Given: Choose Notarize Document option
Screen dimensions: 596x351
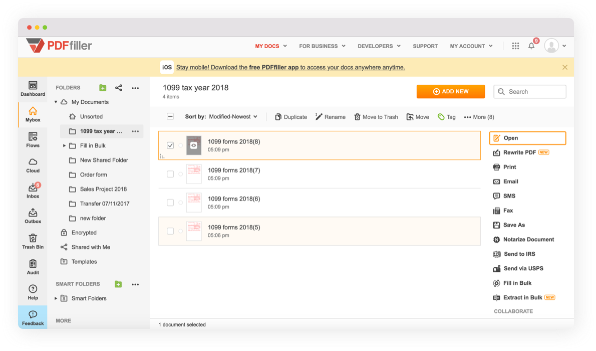Looking at the screenshot, I should coord(523,240).
